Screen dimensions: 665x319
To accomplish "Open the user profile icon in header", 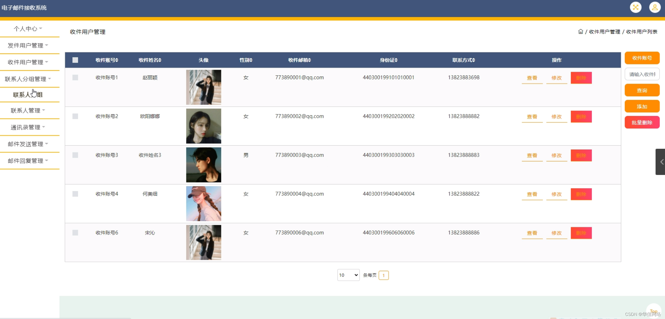I will pyautogui.click(x=655, y=7).
